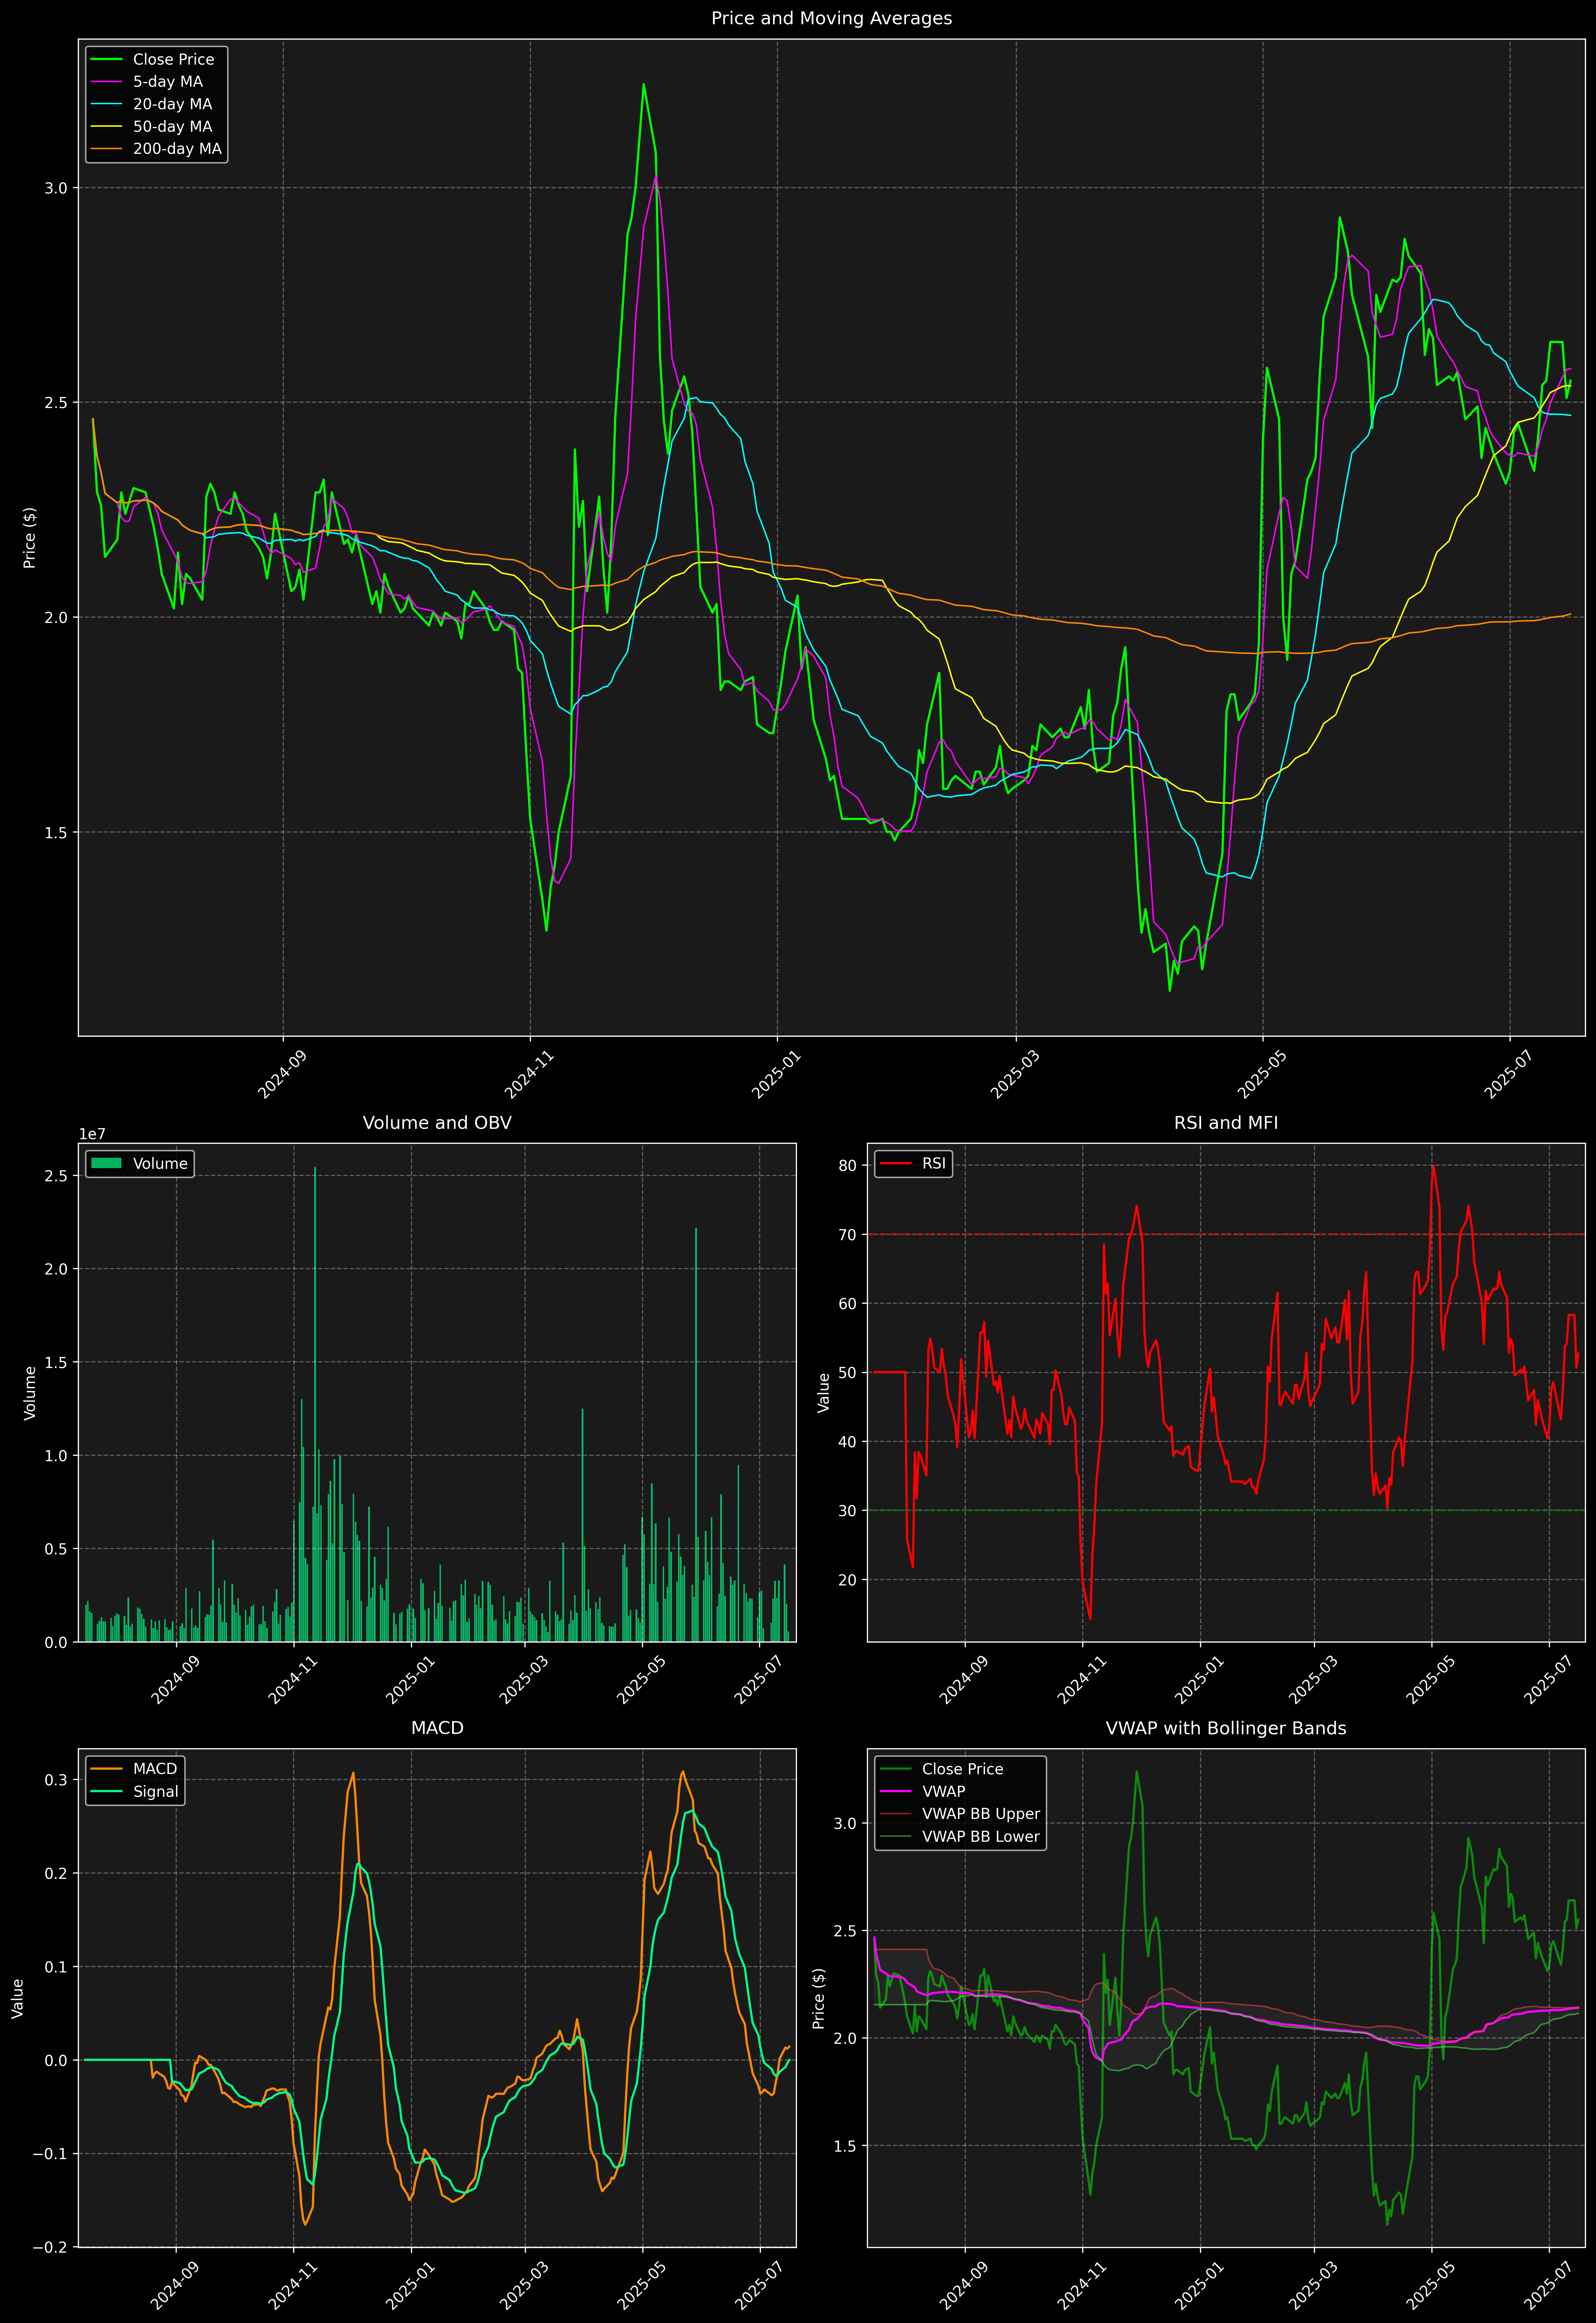Click the '1e7' scale multiplier above Volume chart
The height and width of the screenshot is (2323, 1596).
tap(92, 1135)
